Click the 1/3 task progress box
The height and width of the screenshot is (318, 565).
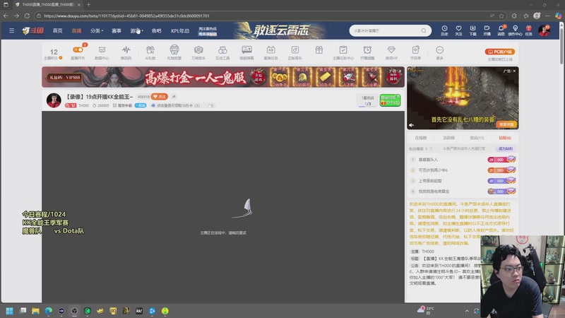367,100
